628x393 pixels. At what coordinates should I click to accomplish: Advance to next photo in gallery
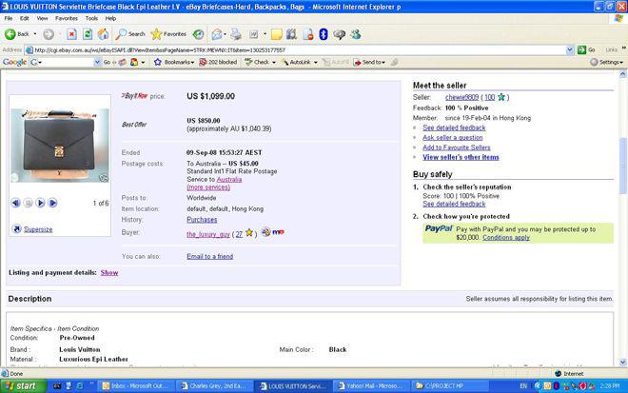(41, 203)
